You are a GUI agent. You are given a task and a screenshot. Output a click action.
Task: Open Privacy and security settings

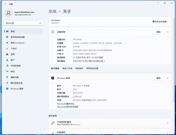point(23,83)
